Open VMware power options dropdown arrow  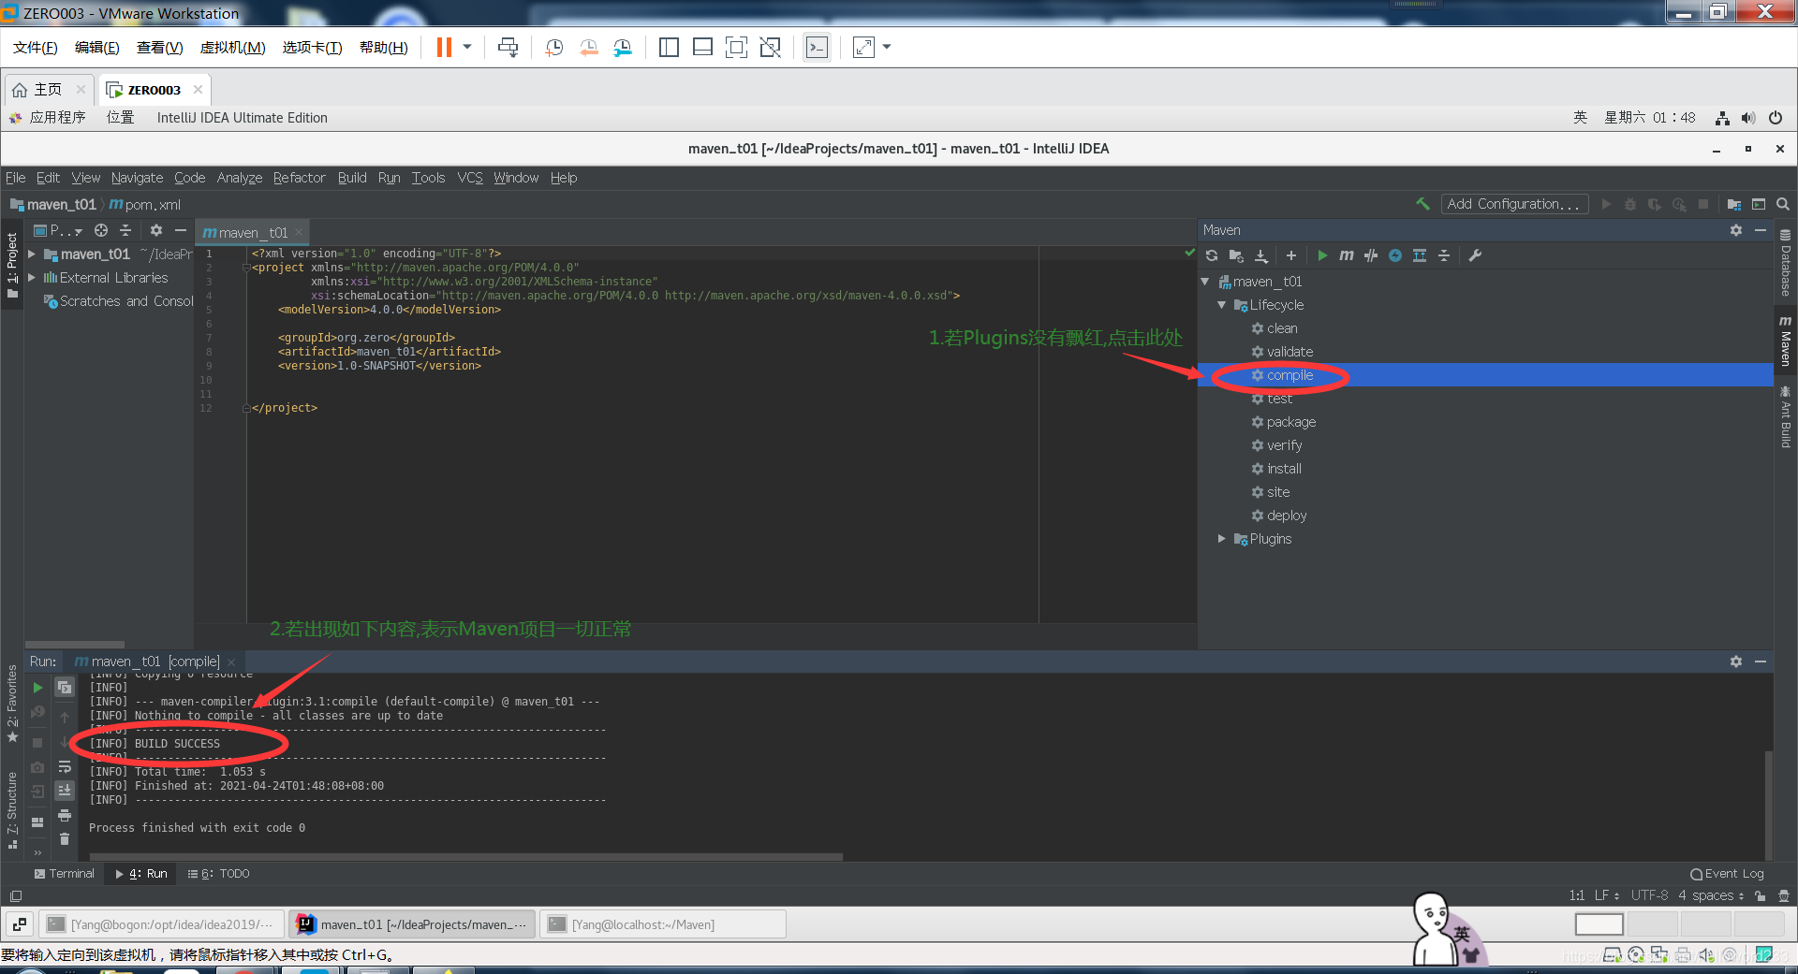coord(467,47)
